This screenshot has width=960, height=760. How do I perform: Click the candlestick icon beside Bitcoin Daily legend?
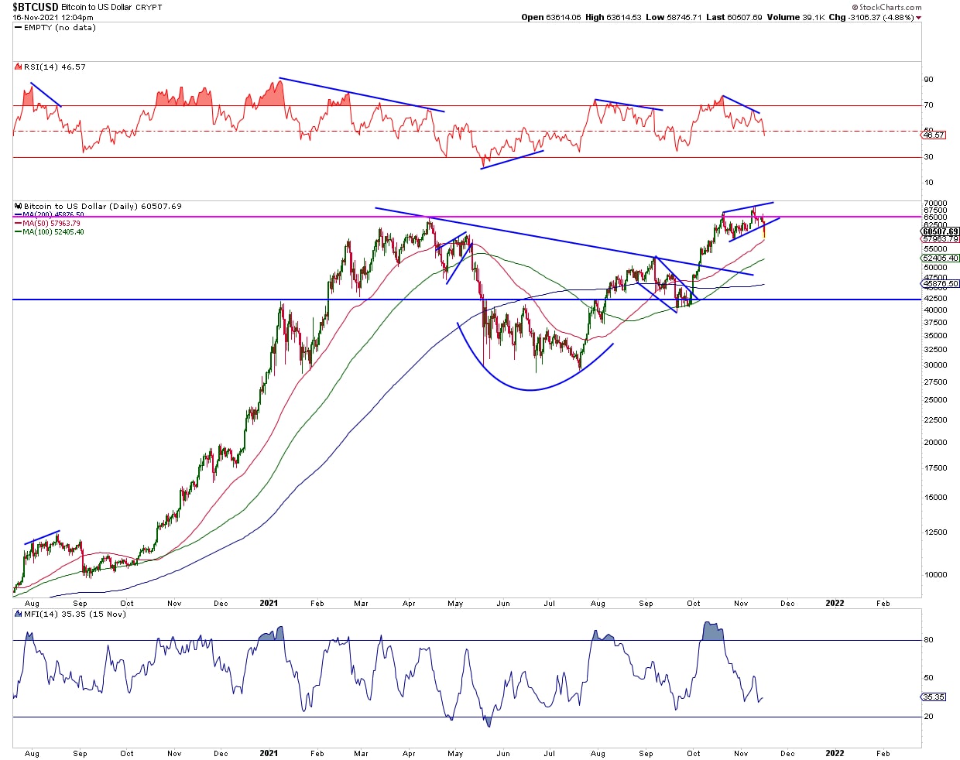click(18, 207)
